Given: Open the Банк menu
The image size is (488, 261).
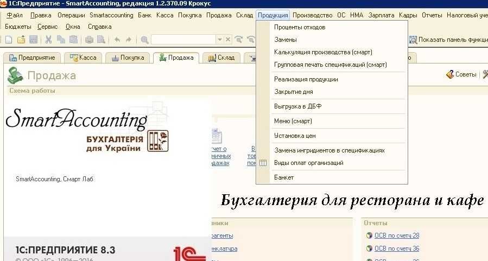Looking at the screenshot, I should point(145,15).
